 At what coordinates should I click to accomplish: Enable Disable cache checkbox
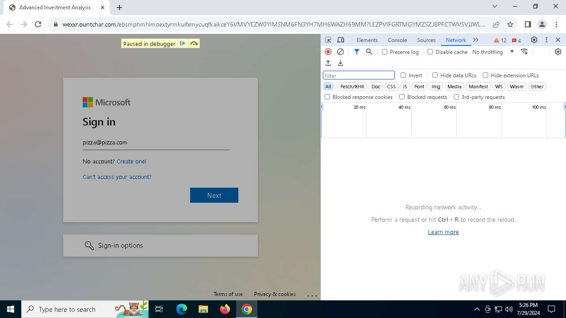(x=430, y=52)
